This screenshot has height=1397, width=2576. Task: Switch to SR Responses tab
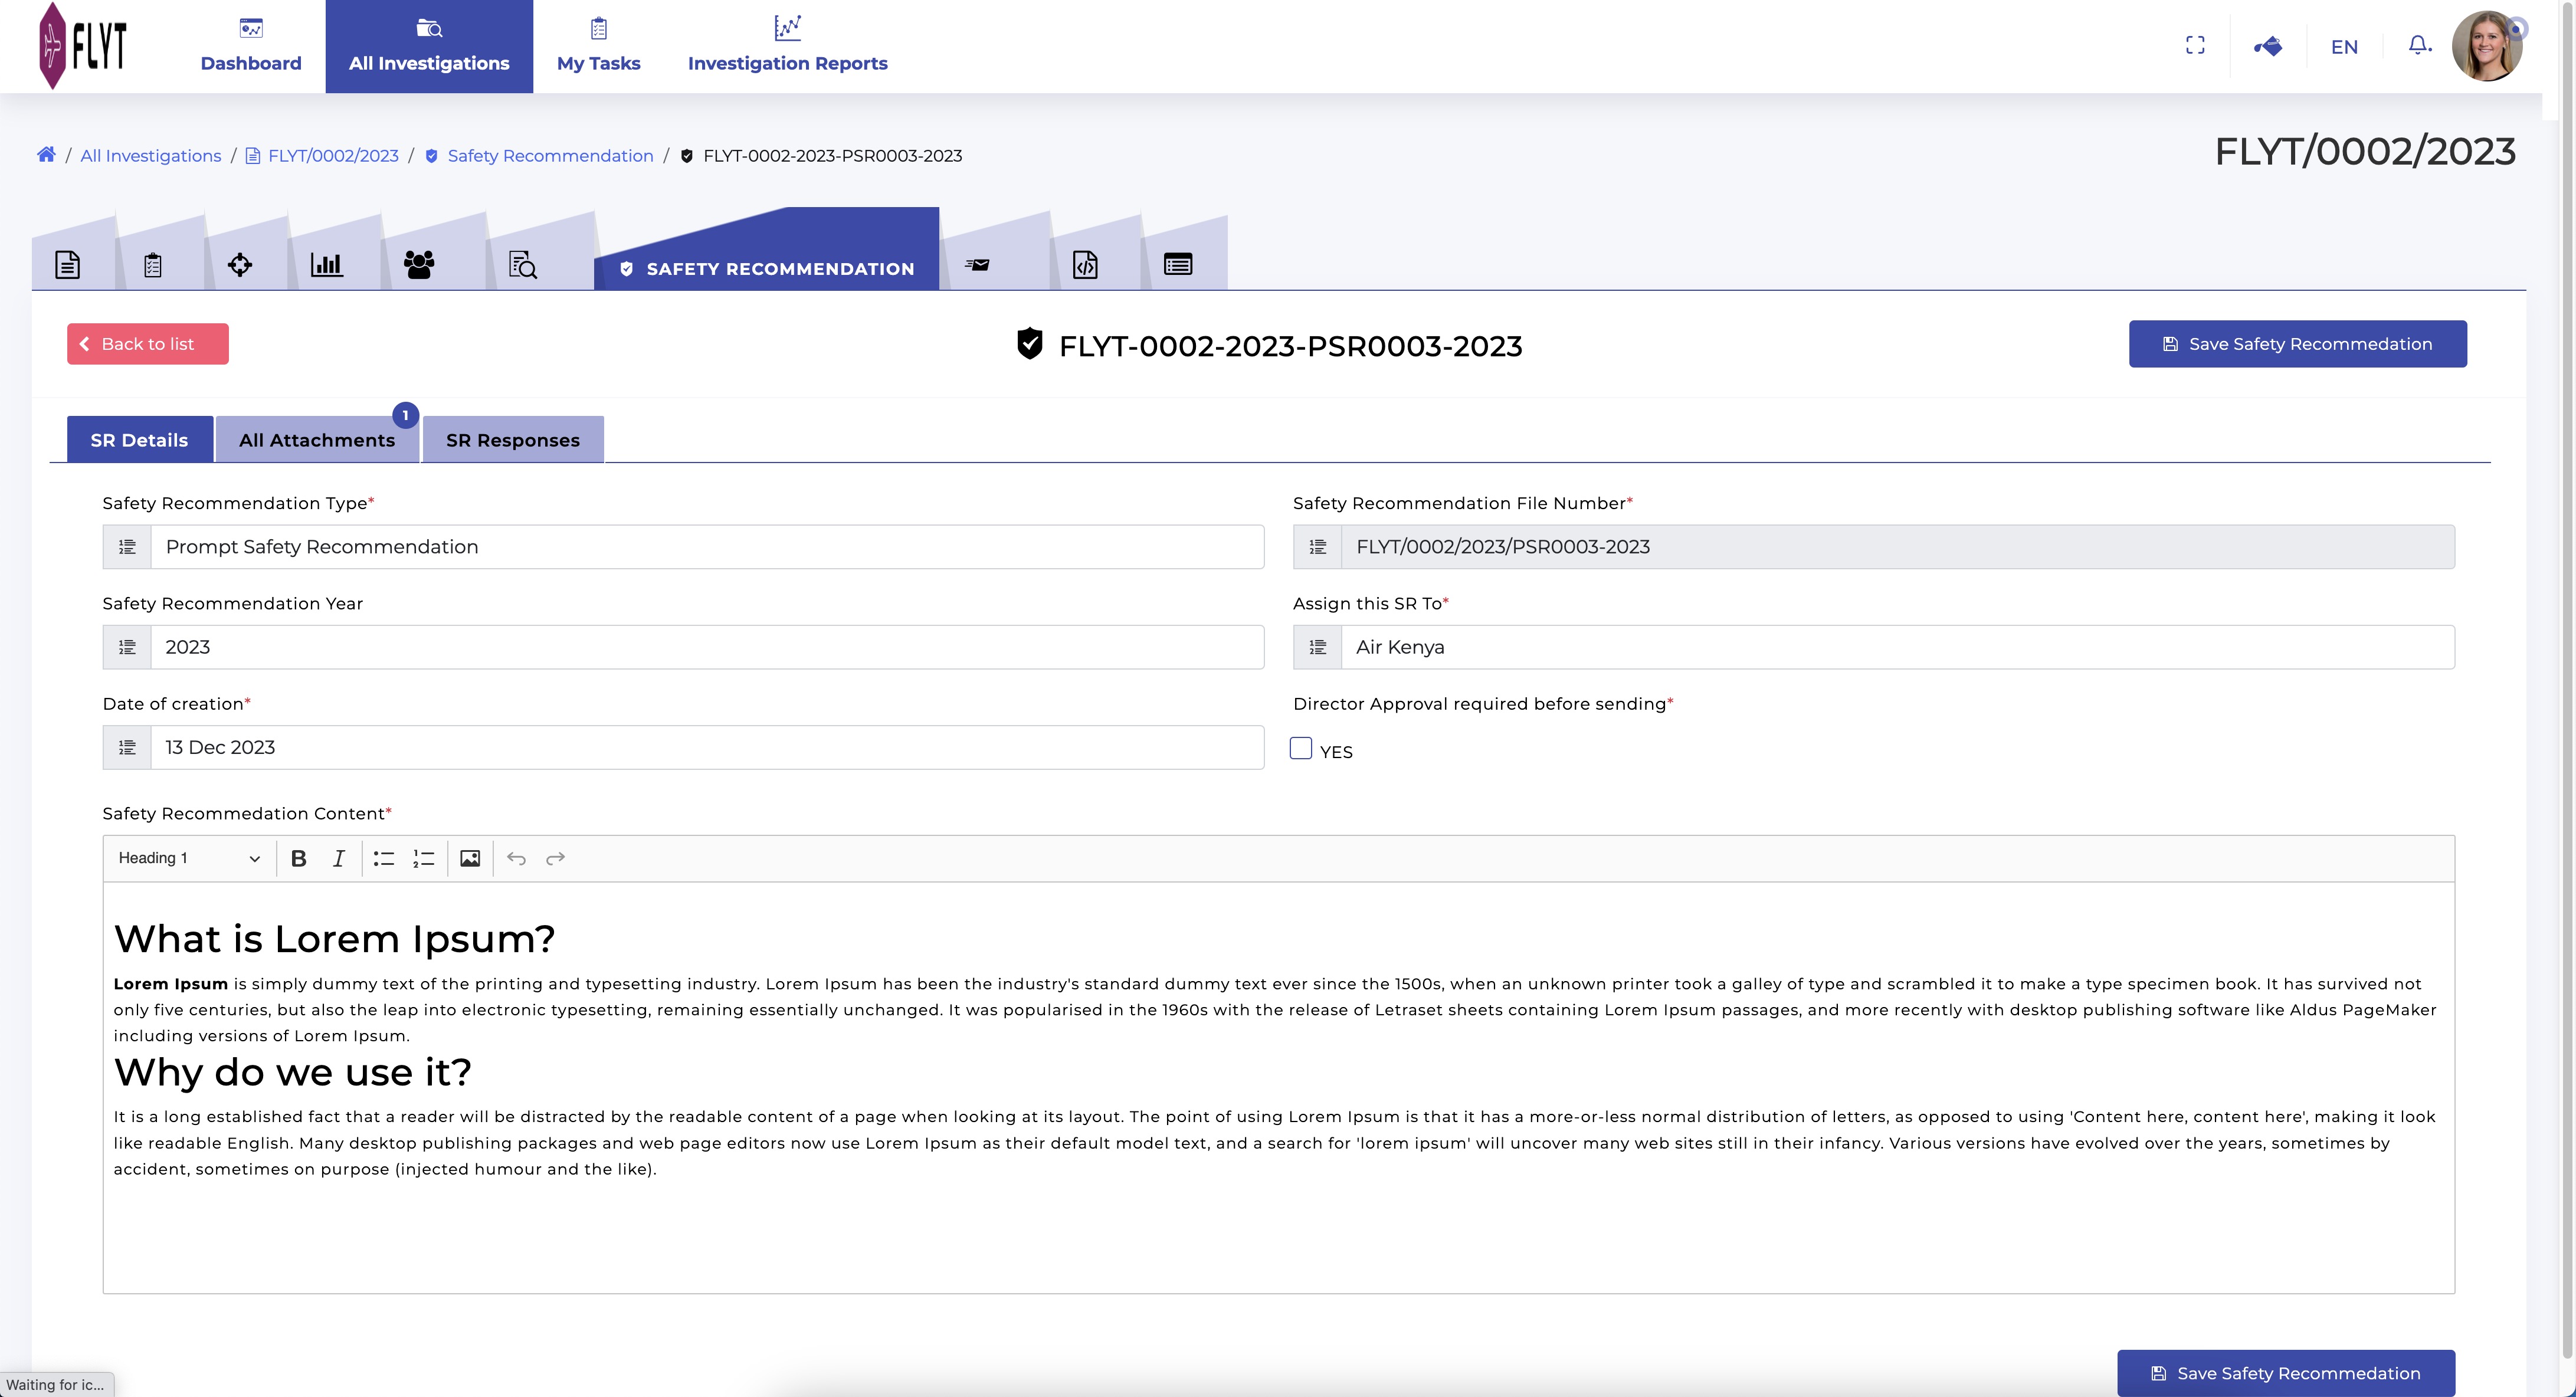coord(512,440)
